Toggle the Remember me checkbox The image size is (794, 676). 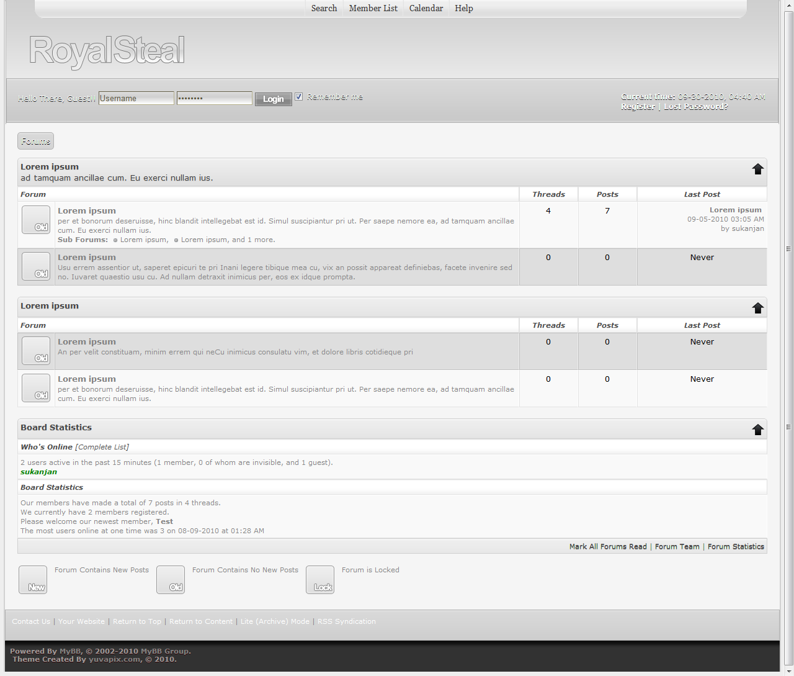pos(299,97)
